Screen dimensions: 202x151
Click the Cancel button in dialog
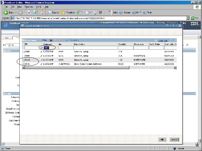pos(174,140)
